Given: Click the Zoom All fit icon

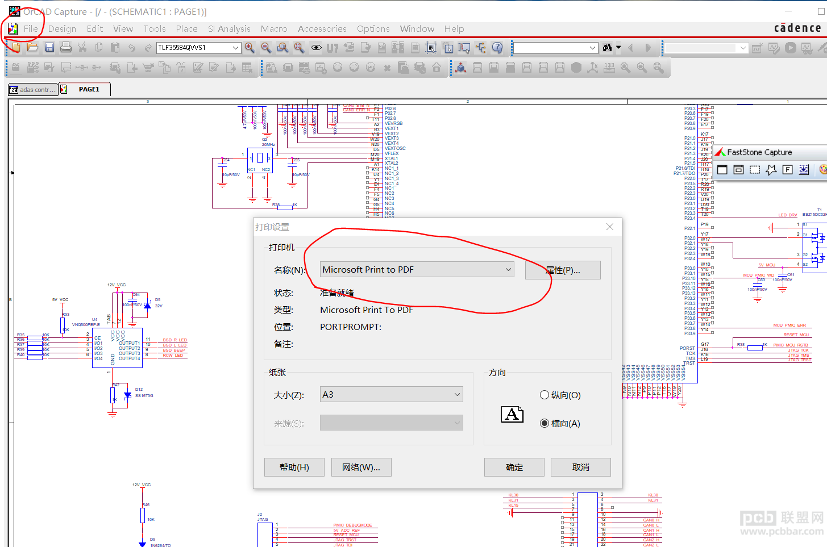Looking at the screenshot, I should pyautogui.click(x=299, y=48).
